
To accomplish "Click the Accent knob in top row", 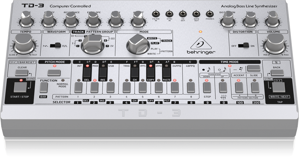I will point(138,19).
